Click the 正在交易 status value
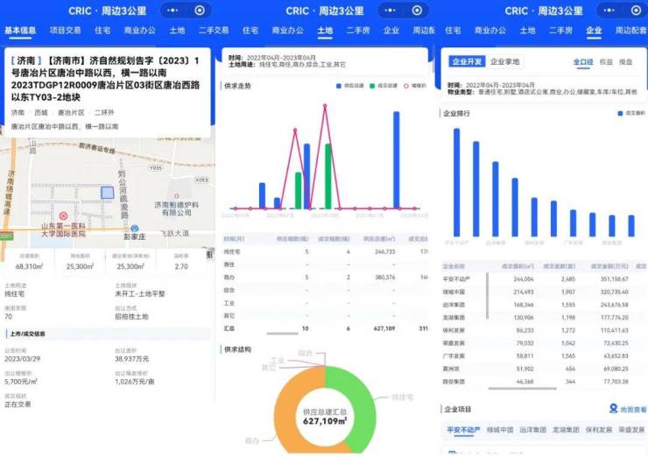648x457 pixels. click(x=18, y=404)
